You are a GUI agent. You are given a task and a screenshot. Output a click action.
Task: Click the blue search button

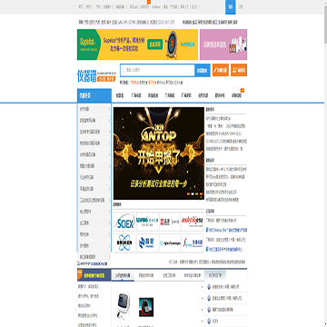tap(203, 70)
